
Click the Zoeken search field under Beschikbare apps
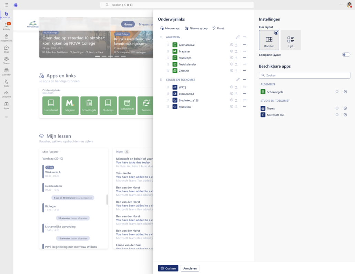tap(305, 75)
